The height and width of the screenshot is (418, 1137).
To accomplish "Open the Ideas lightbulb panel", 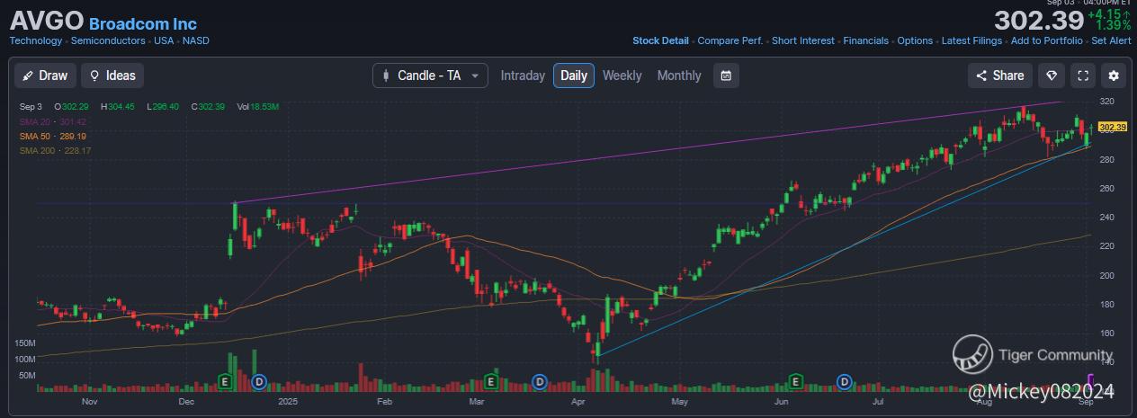I will point(112,76).
